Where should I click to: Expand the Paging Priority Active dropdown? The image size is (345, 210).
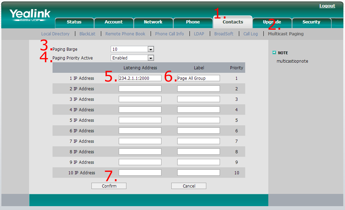[132, 58]
